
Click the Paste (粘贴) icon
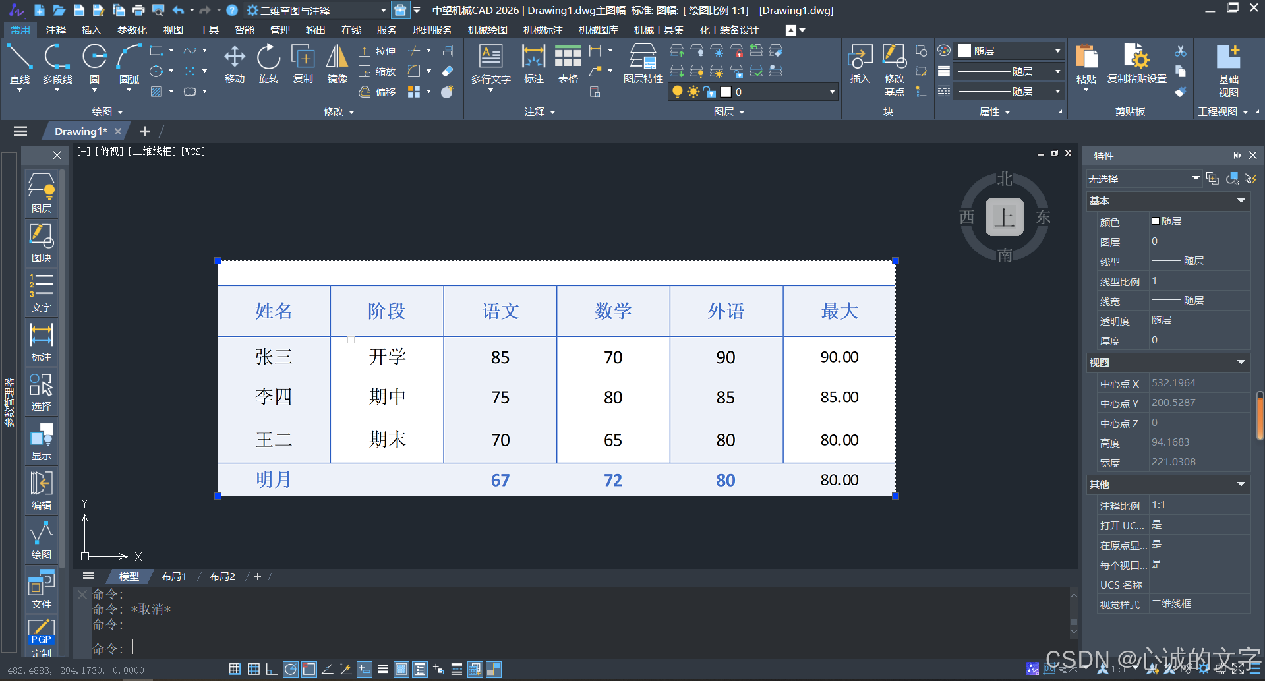[x=1086, y=65]
